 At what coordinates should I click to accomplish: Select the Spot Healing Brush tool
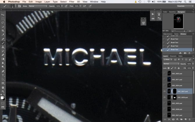coord(3,39)
